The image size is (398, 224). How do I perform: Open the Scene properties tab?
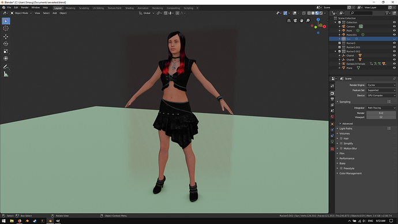[332, 111]
